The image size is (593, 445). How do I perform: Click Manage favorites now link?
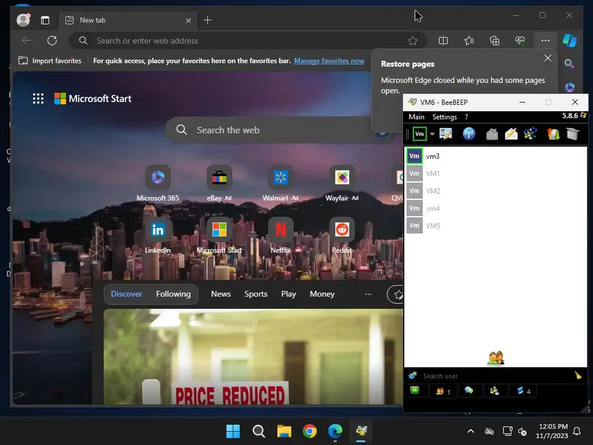tap(329, 61)
